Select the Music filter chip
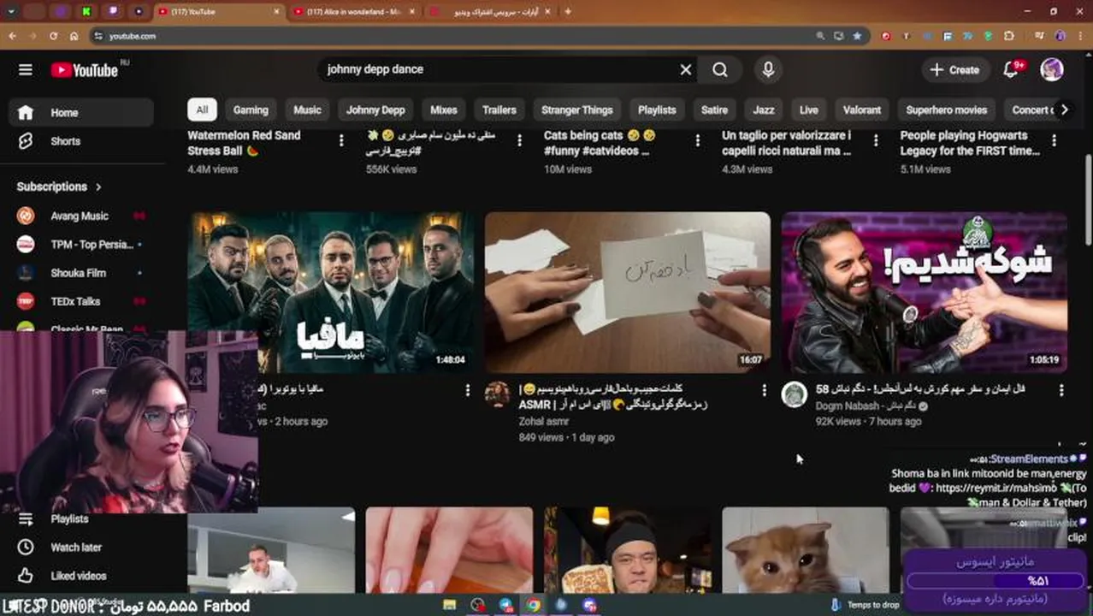 (307, 110)
